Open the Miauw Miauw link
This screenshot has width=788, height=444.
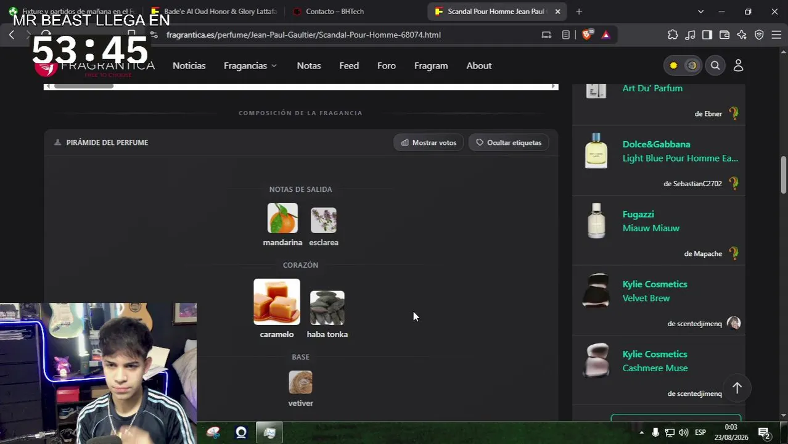tap(651, 228)
